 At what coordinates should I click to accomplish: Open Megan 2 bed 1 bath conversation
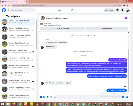[x=18, y=74]
